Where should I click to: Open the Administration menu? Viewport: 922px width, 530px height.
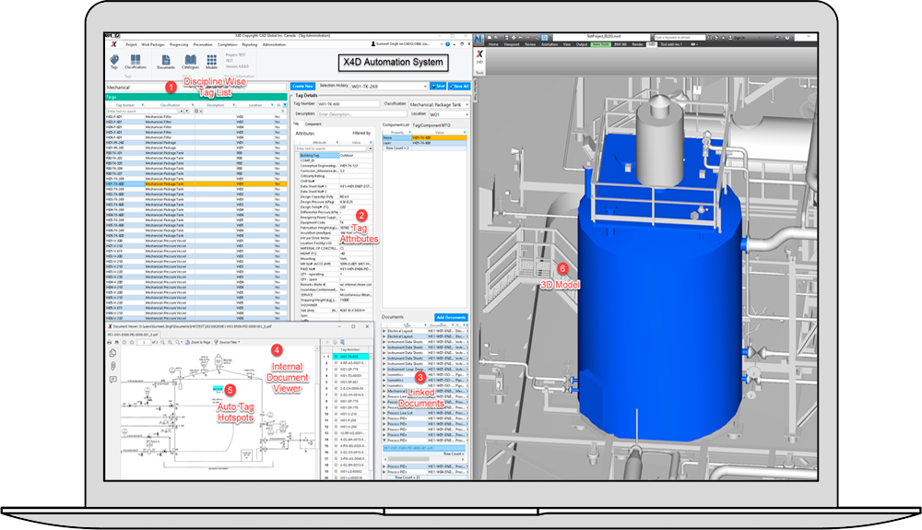274,44
